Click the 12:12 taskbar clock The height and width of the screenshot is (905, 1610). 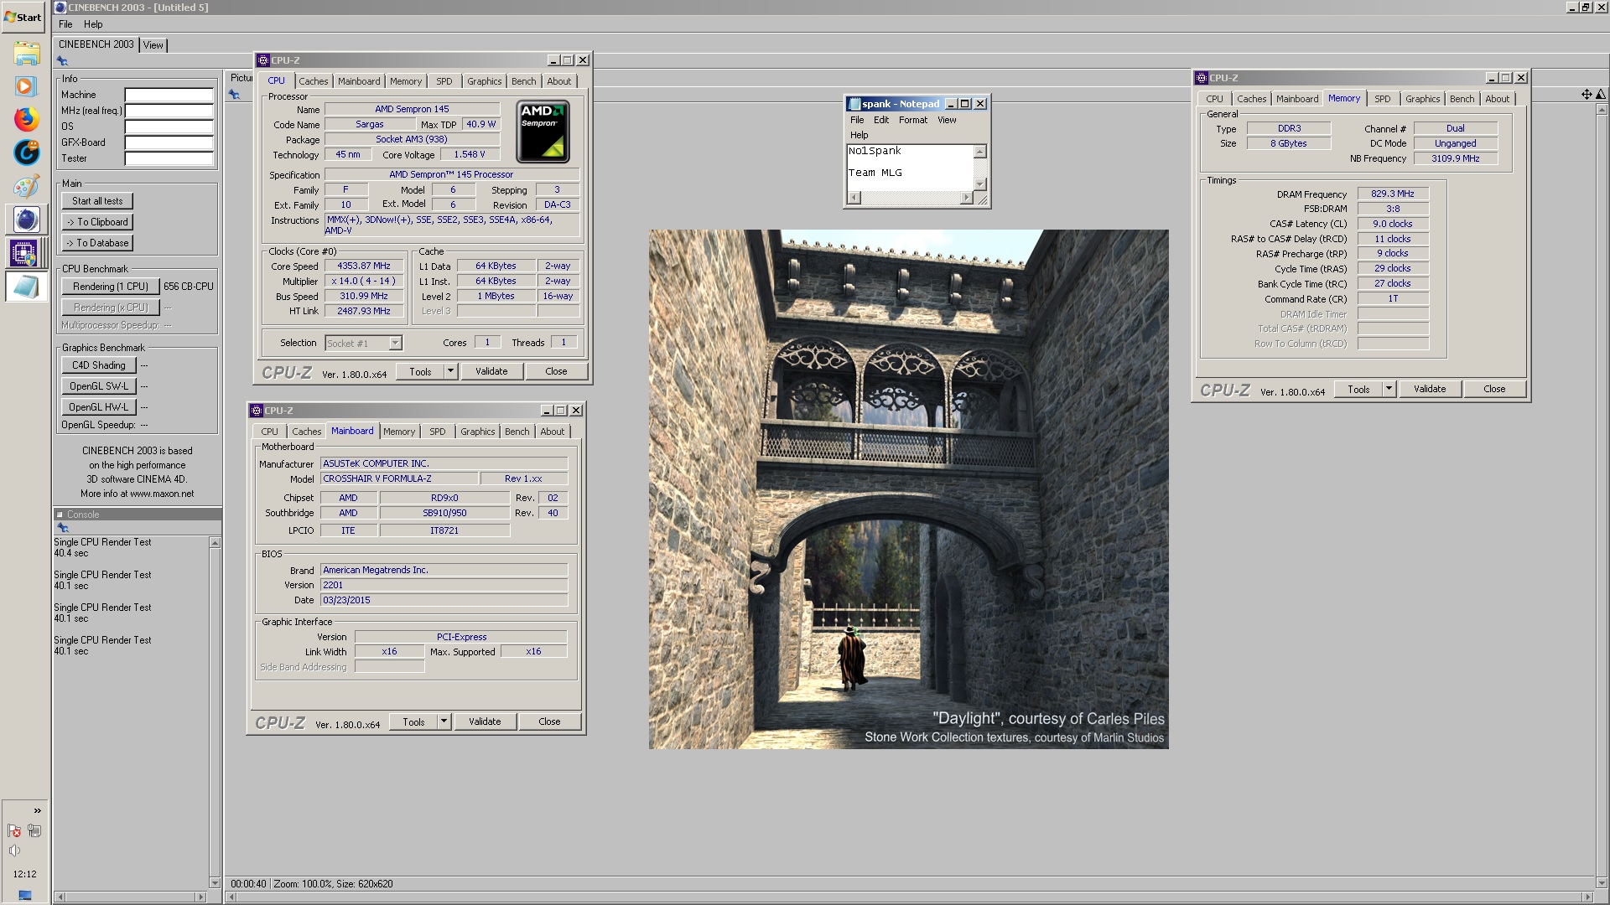point(24,874)
